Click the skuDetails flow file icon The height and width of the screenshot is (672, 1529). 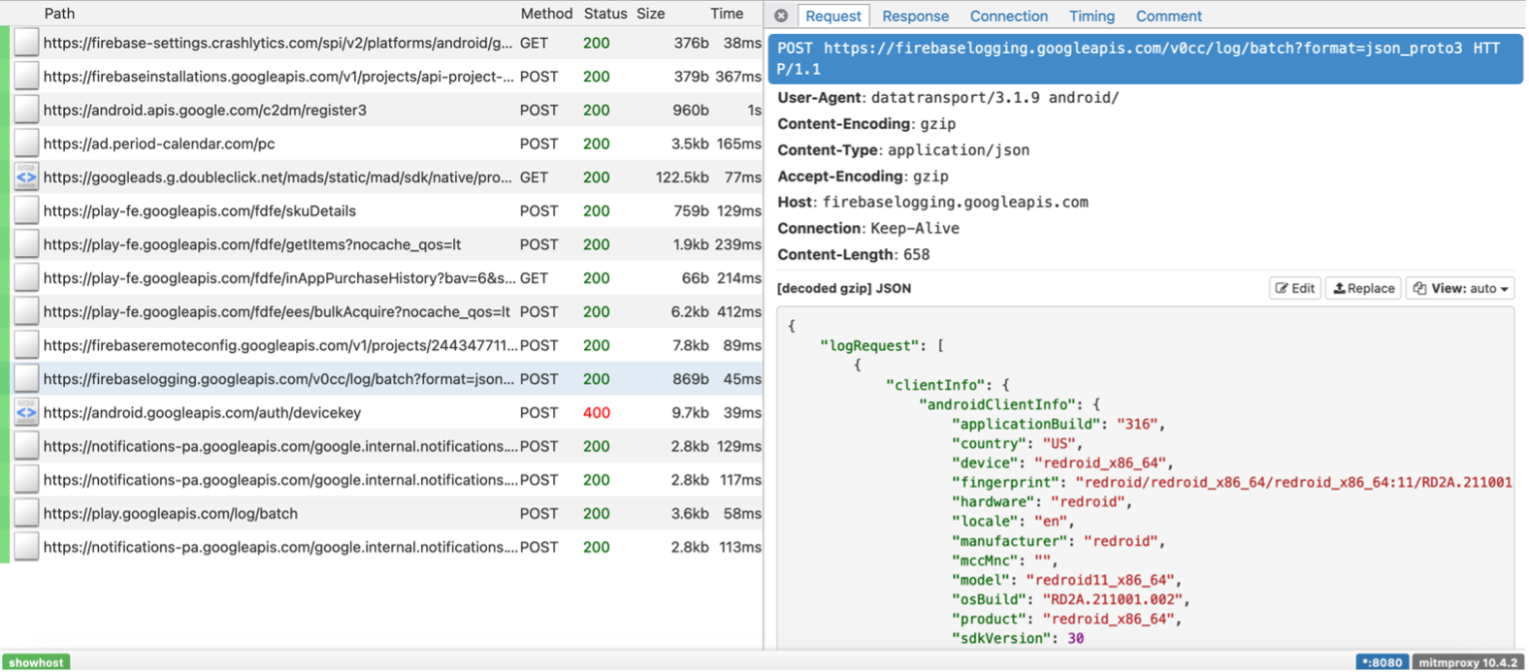[26, 211]
